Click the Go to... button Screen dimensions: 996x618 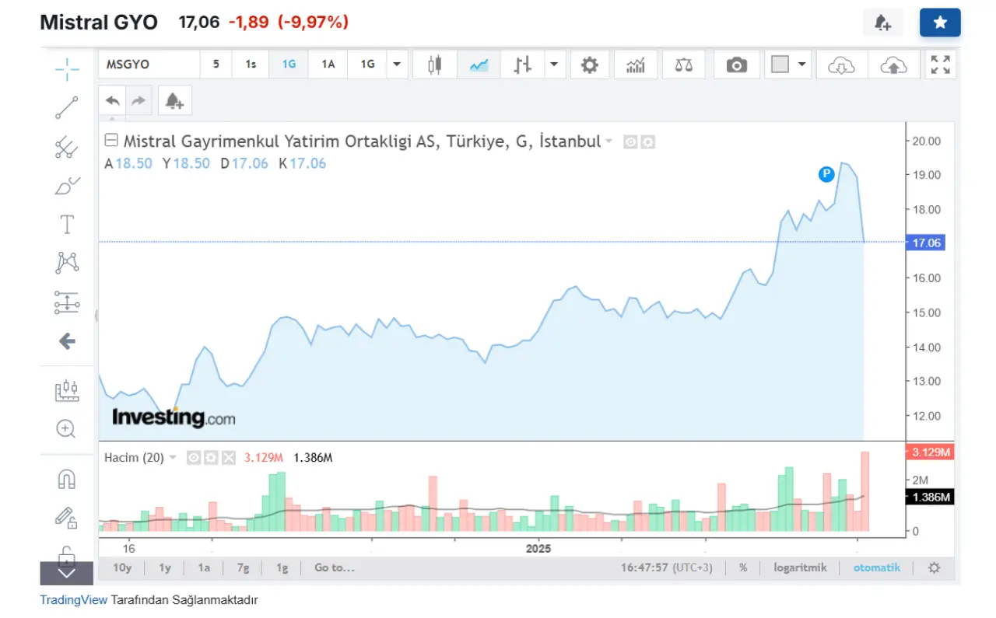click(334, 567)
